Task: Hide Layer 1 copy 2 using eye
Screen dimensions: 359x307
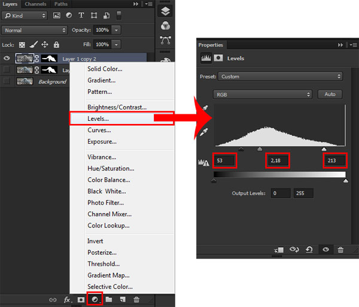Action: tap(7, 59)
